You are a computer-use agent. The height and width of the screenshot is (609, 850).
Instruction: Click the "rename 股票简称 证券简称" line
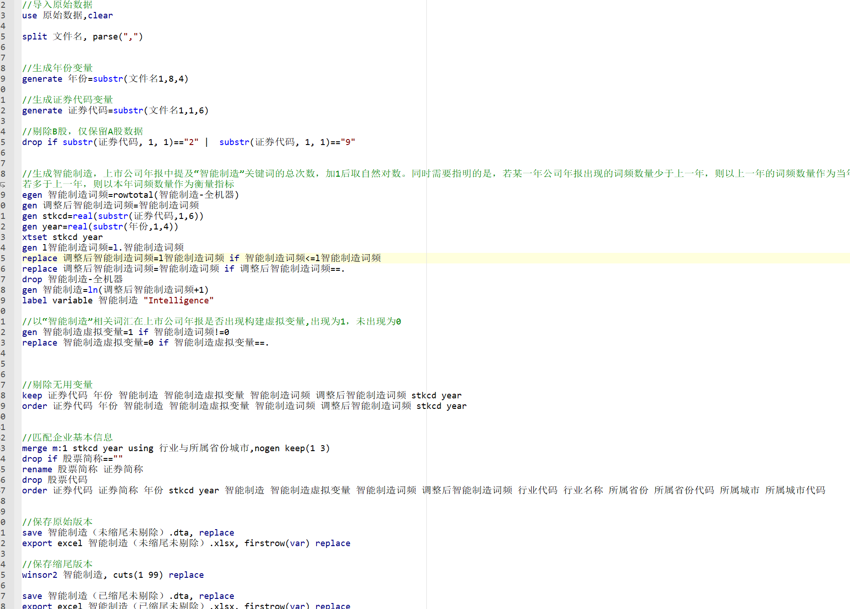[83, 469]
